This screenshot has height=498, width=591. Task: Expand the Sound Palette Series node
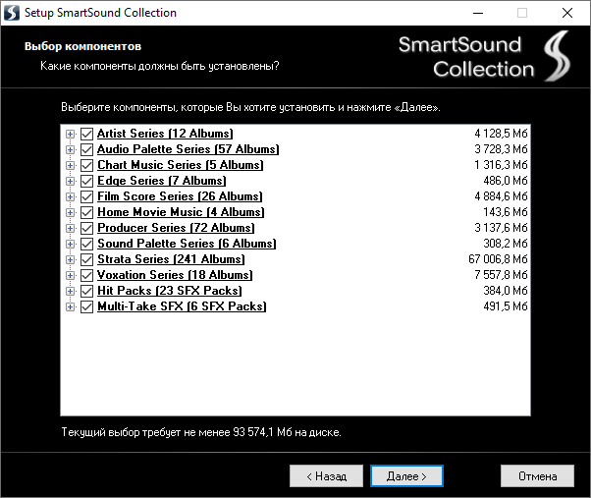[x=70, y=244]
